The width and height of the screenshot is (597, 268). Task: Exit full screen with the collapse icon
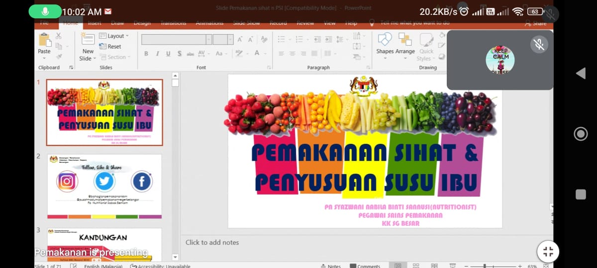548,251
